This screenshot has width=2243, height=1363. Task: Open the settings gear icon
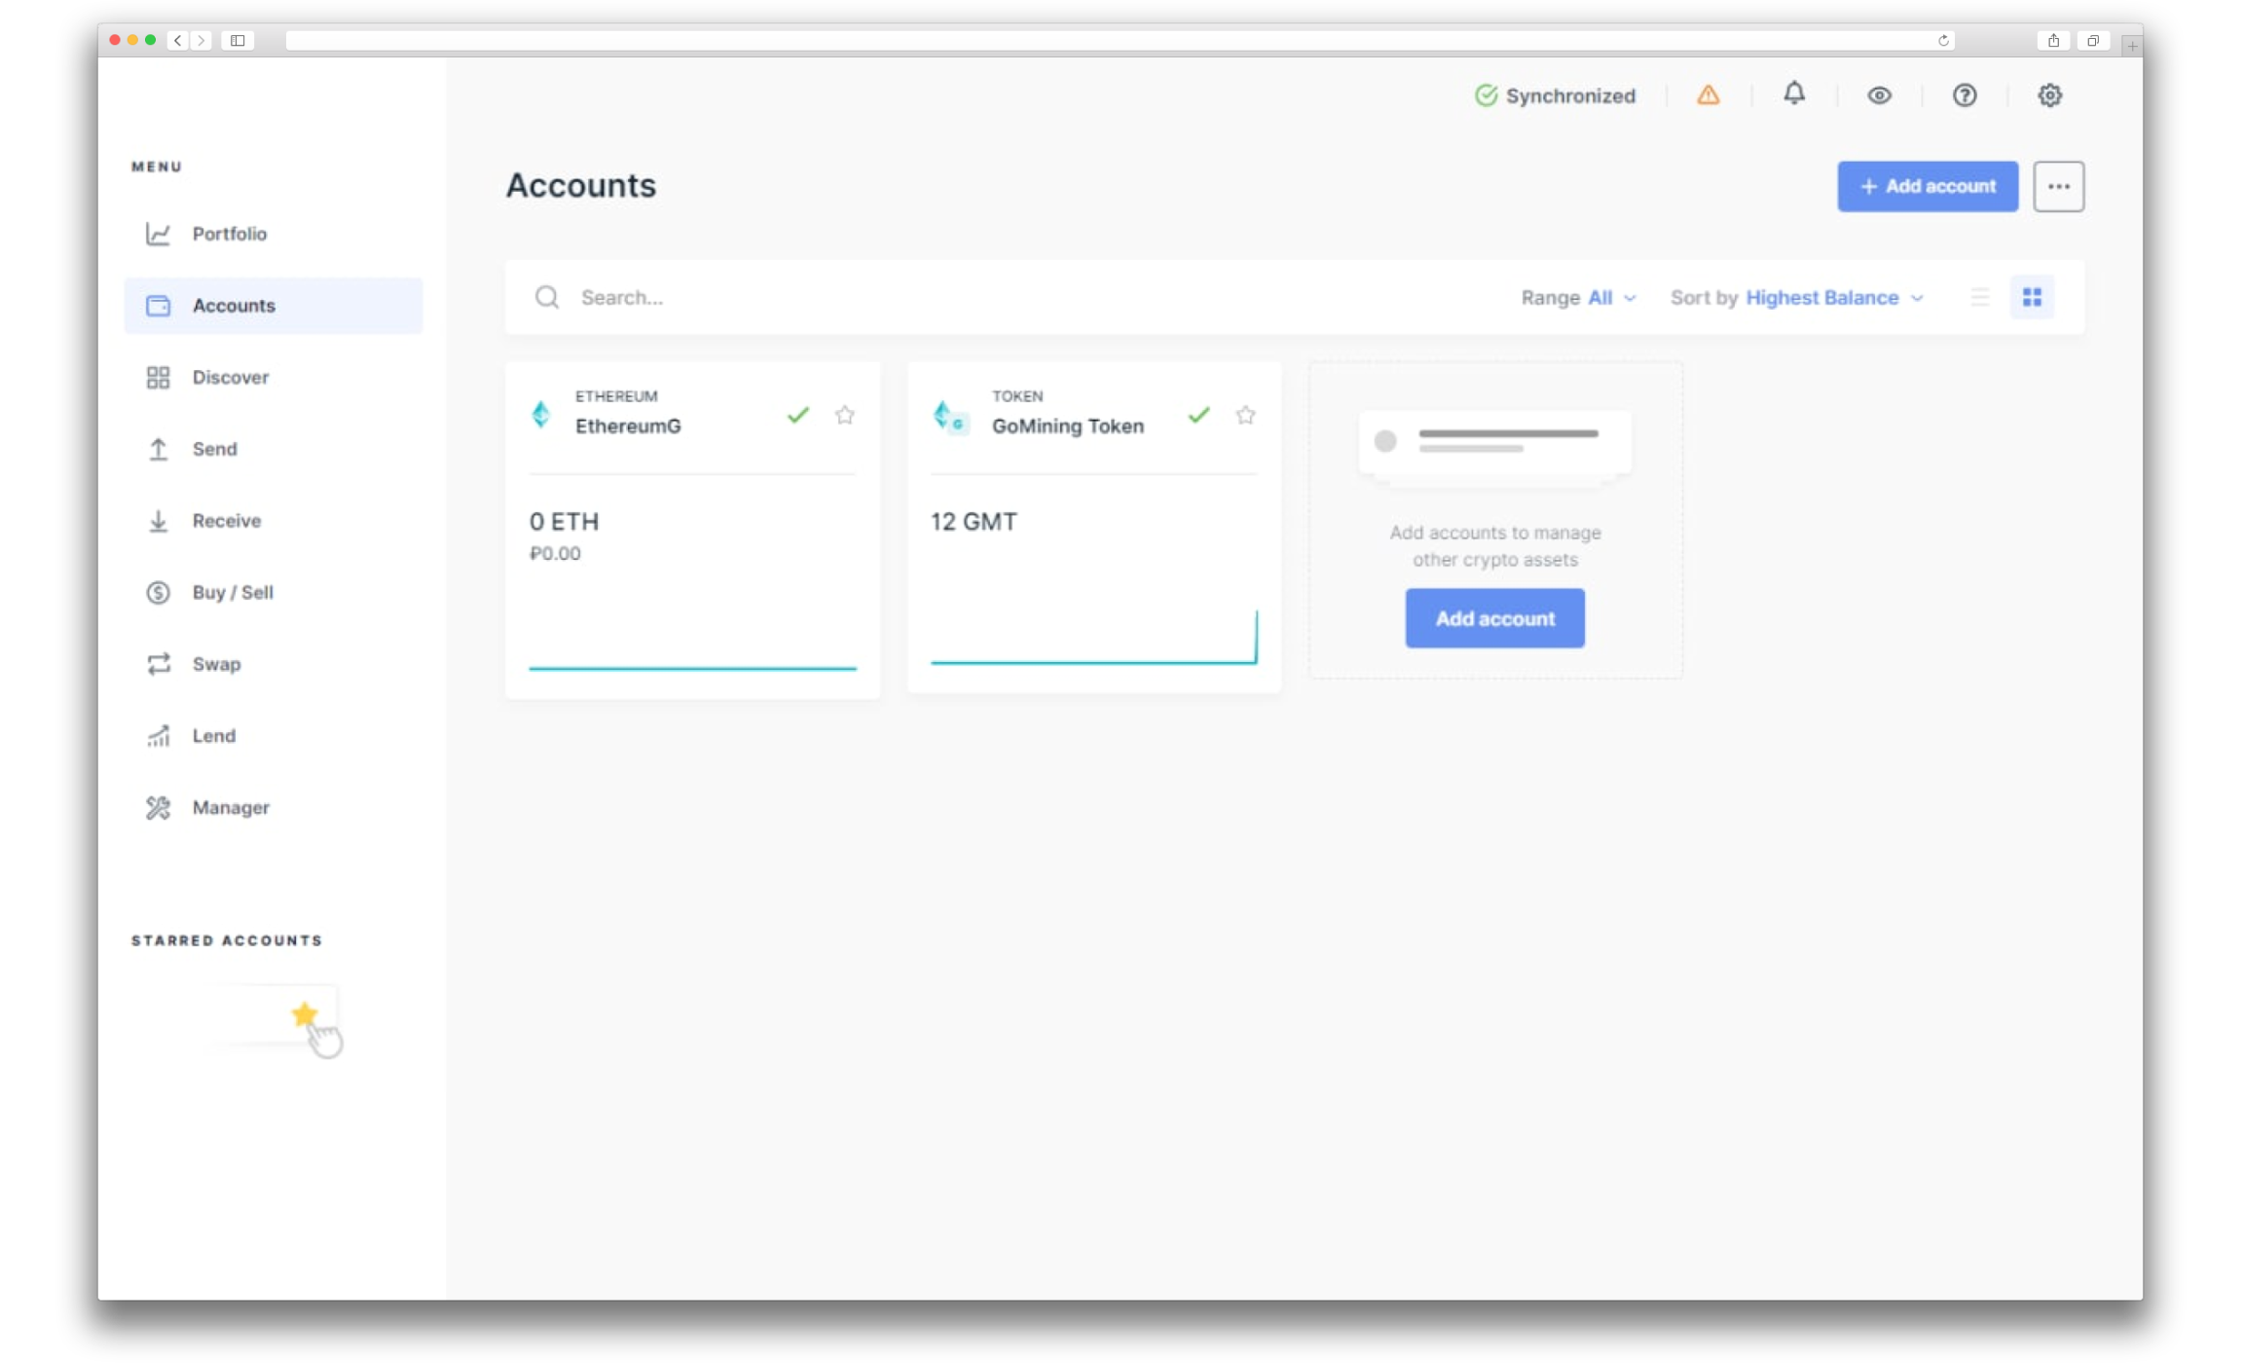2050,95
